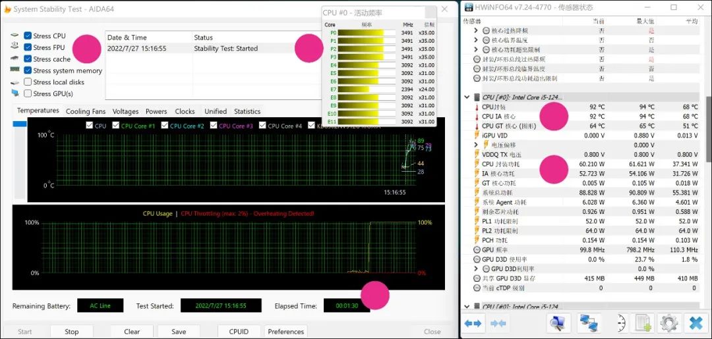Click the lightning icon beside PCH 功耗
Viewport: 712px width, 339px height.
tap(477, 240)
